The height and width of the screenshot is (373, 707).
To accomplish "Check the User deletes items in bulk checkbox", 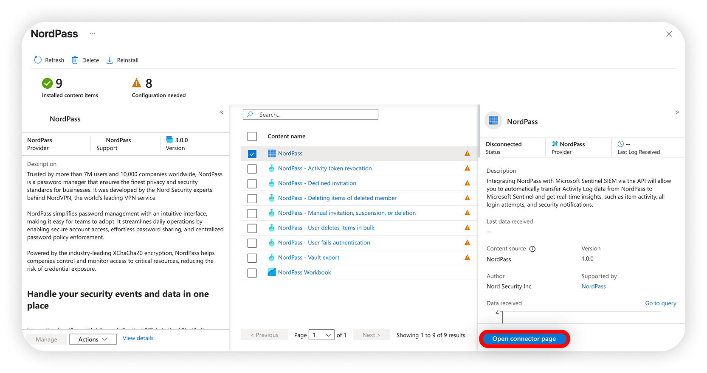I will [x=252, y=228].
